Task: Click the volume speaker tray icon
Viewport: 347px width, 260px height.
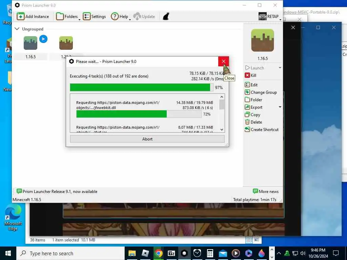Action: (303, 253)
